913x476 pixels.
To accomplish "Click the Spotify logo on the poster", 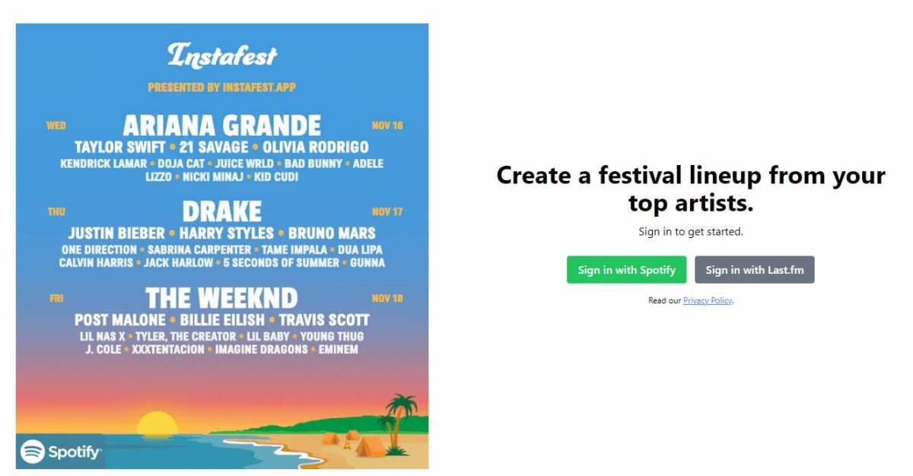I will click(61, 452).
